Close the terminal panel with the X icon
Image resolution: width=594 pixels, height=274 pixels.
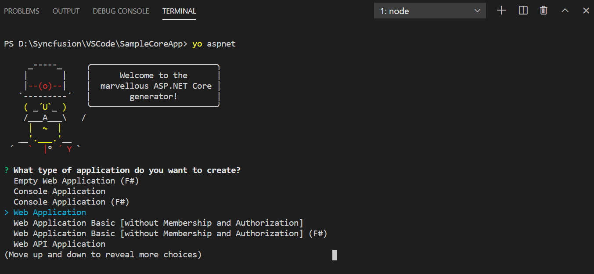(586, 10)
